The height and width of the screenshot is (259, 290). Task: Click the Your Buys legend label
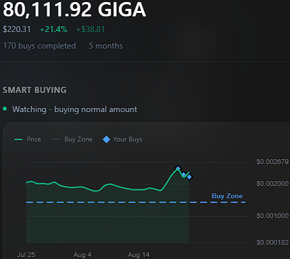tap(128, 139)
